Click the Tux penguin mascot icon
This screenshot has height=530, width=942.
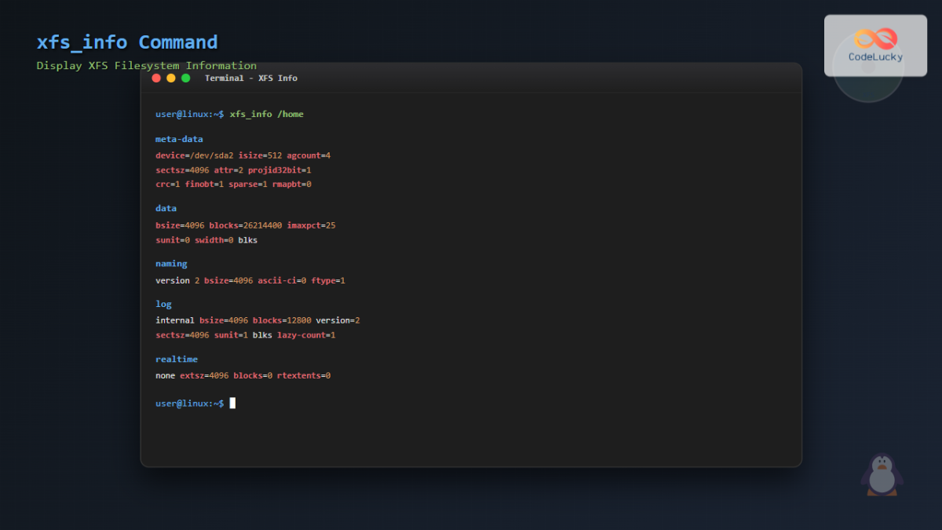[x=882, y=475]
